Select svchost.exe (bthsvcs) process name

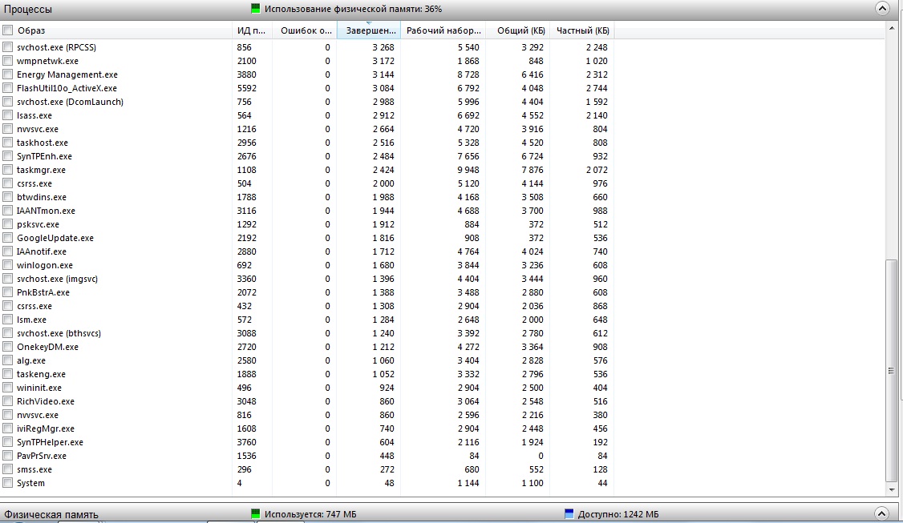tap(59, 333)
